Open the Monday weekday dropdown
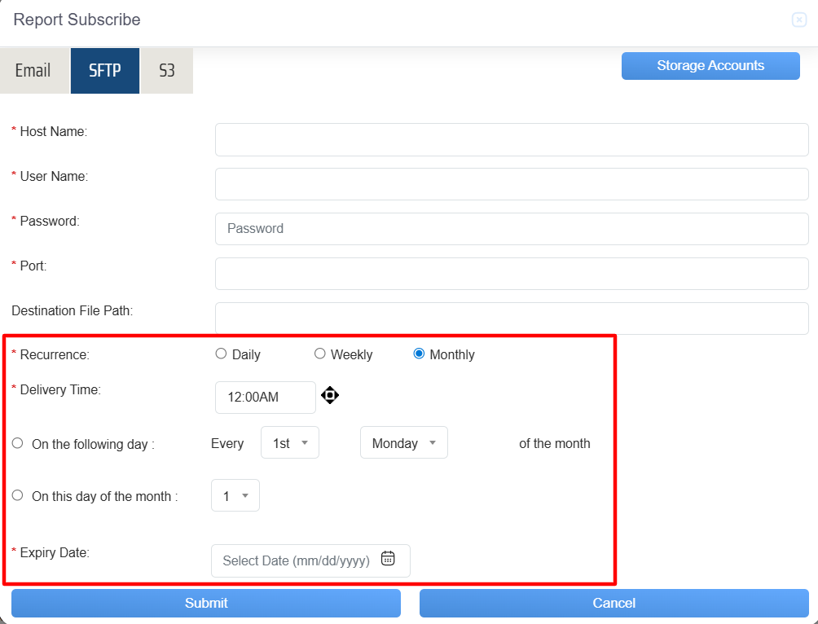818x624 pixels. click(x=404, y=443)
